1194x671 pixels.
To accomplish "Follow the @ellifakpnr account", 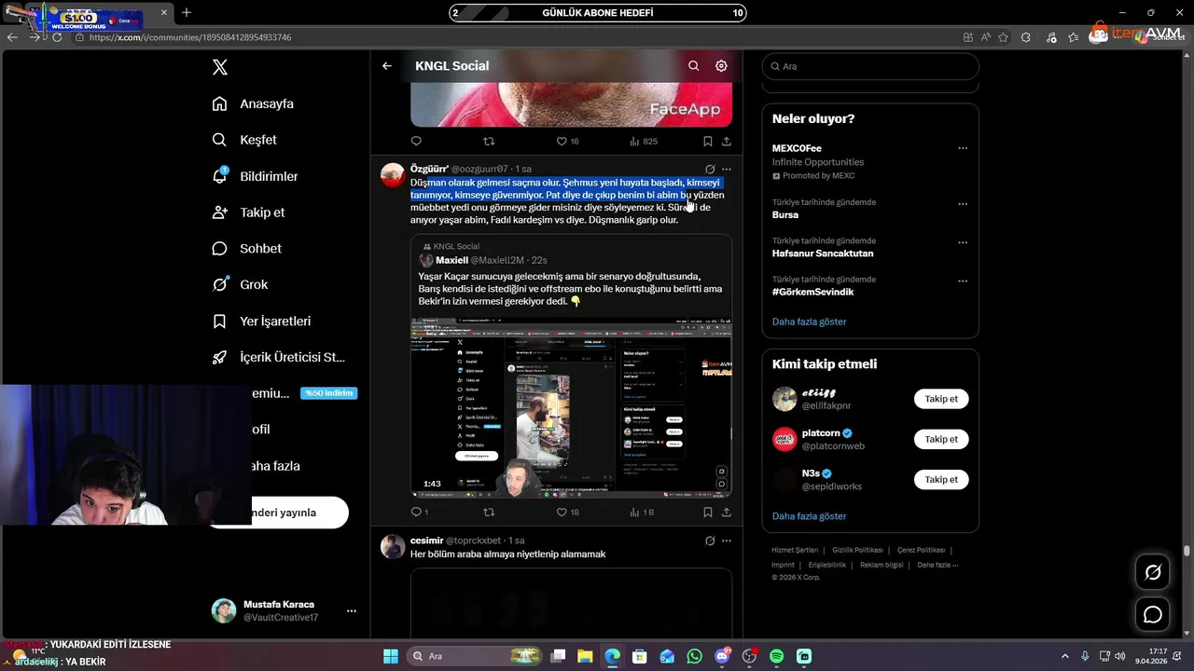I will [x=941, y=399].
